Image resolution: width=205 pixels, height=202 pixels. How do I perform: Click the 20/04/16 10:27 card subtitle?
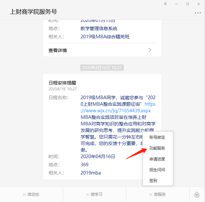pos(63,89)
